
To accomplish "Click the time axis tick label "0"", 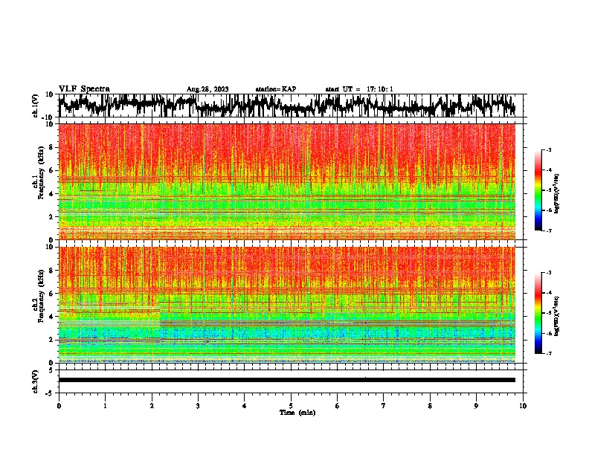I will [x=59, y=406].
